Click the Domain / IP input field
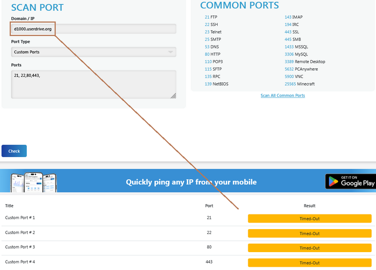This screenshot has height=270, width=376. pyautogui.click(x=94, y=29)
